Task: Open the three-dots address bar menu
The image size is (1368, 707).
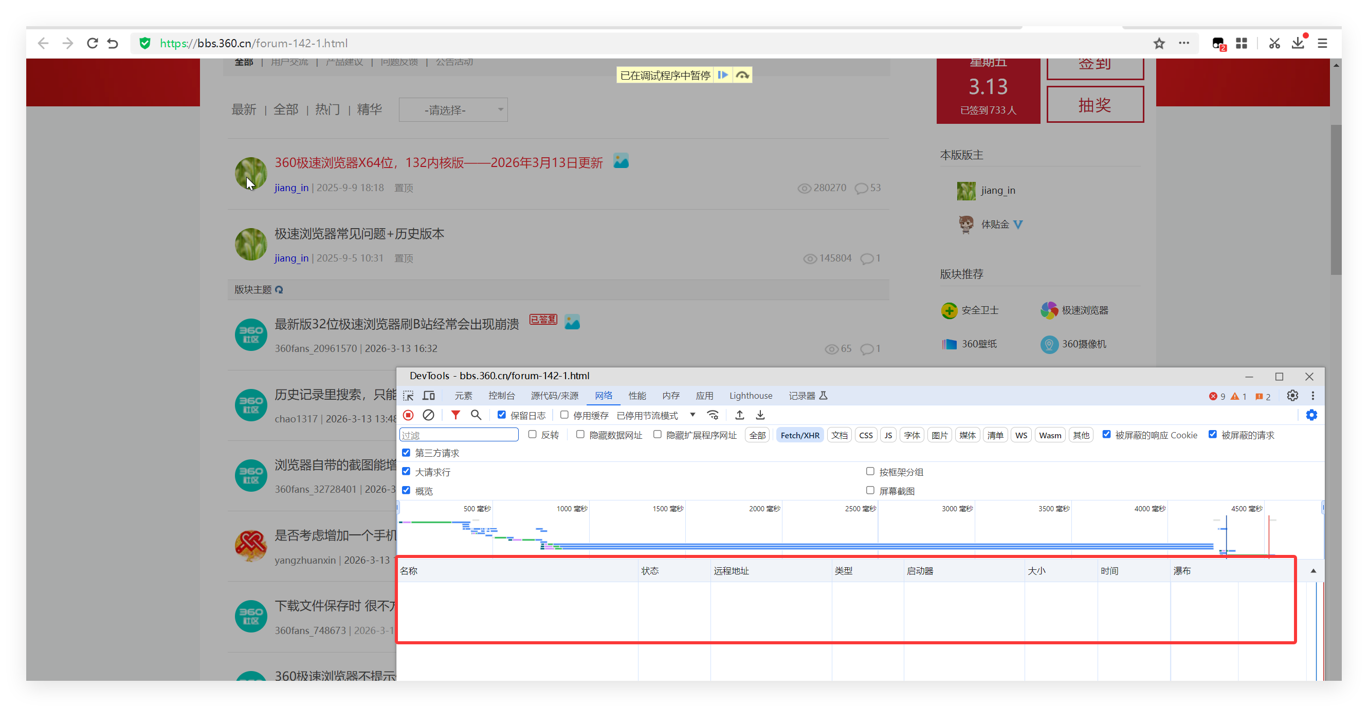Action: coord(1184,43)
